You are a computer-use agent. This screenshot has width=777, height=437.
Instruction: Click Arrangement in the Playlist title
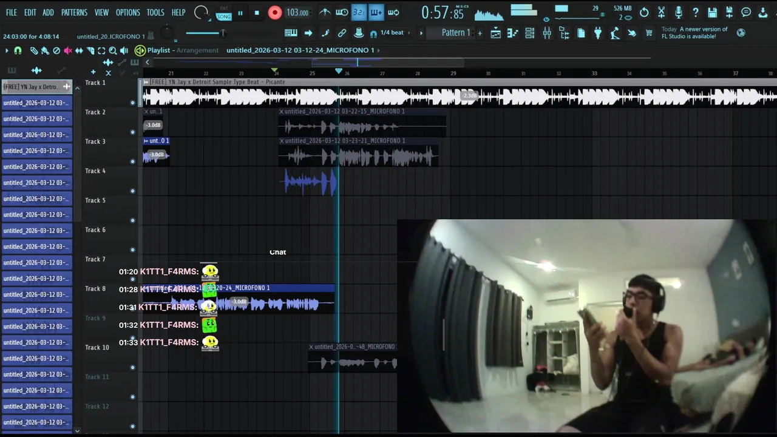point(197,50)
